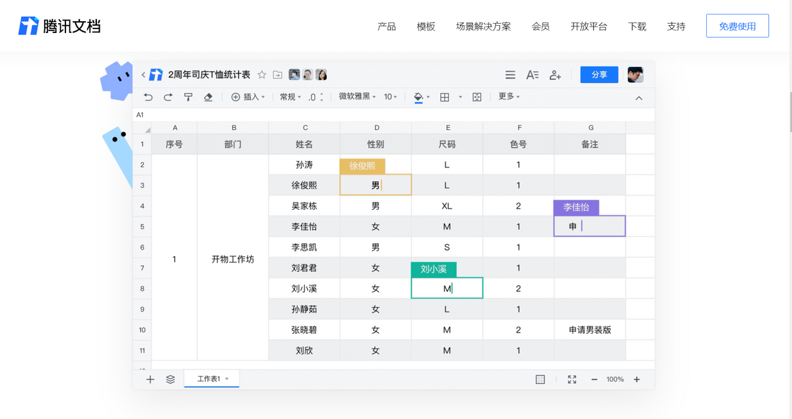
Task: Select the format painter tool
Action: [x=188, y=97]
